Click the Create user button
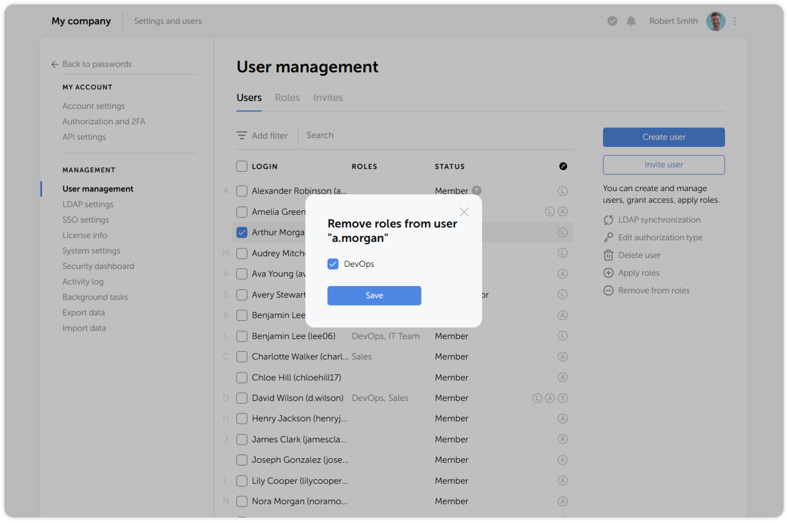This screenshot has height=522, width=788. point(663,137)
